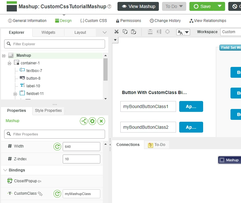Click the mashup entity icon at top left
Viewport: 241px width, 203px height.
(x=12, y=6)
